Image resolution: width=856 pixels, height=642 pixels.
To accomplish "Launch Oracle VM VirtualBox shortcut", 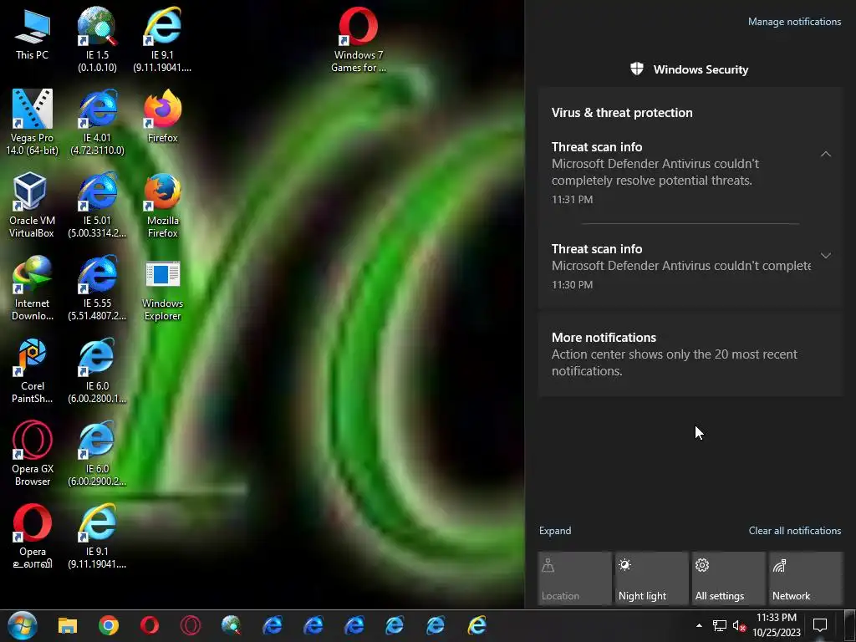I will tap(32, 206).
